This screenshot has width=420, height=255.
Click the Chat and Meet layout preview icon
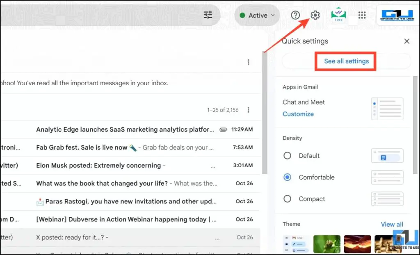387,108
